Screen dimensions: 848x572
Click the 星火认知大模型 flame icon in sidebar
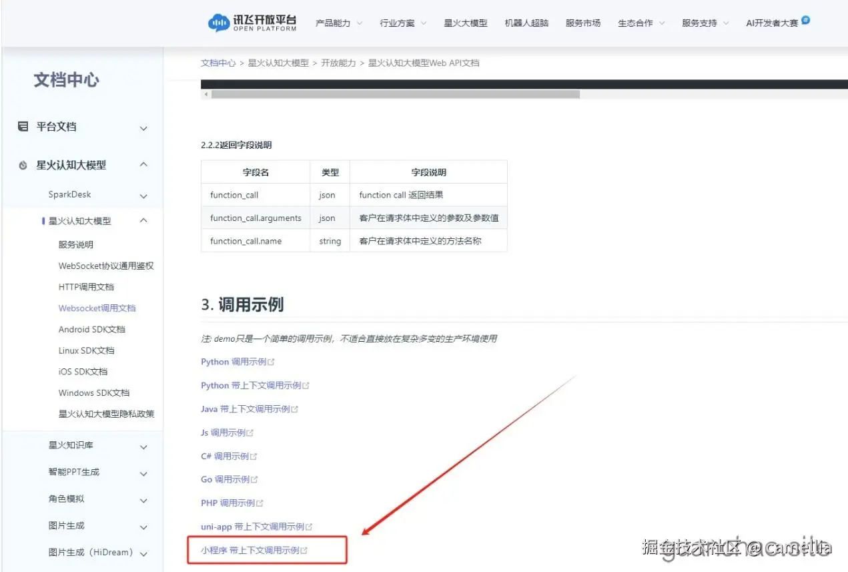[23, 165]
